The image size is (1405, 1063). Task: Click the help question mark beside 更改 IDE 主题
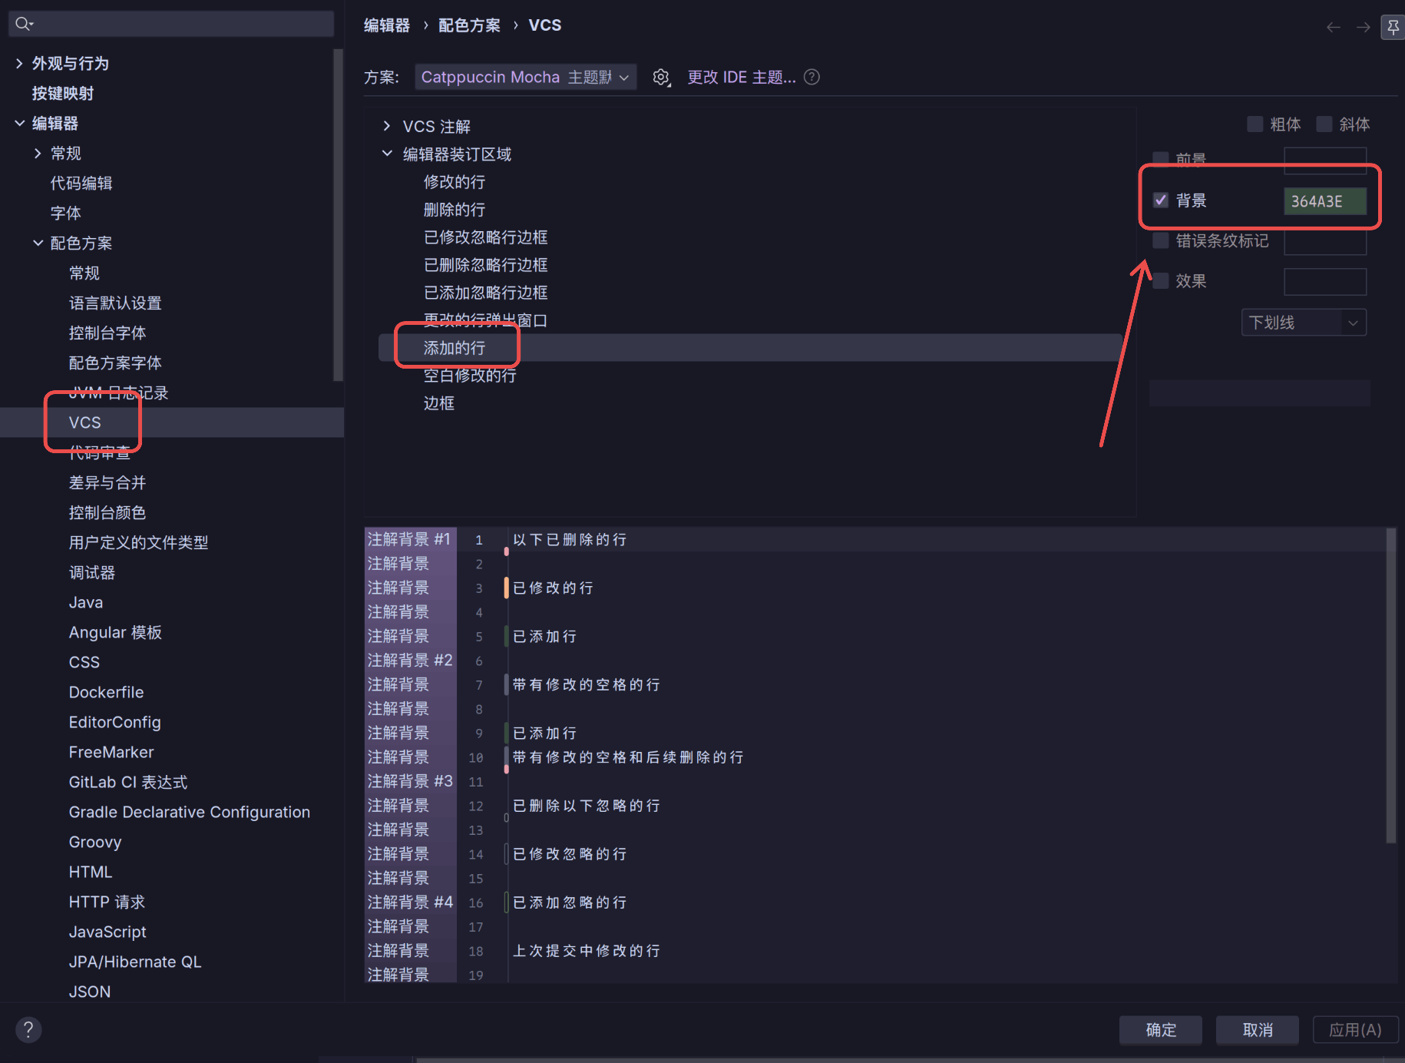coord(812,77)
